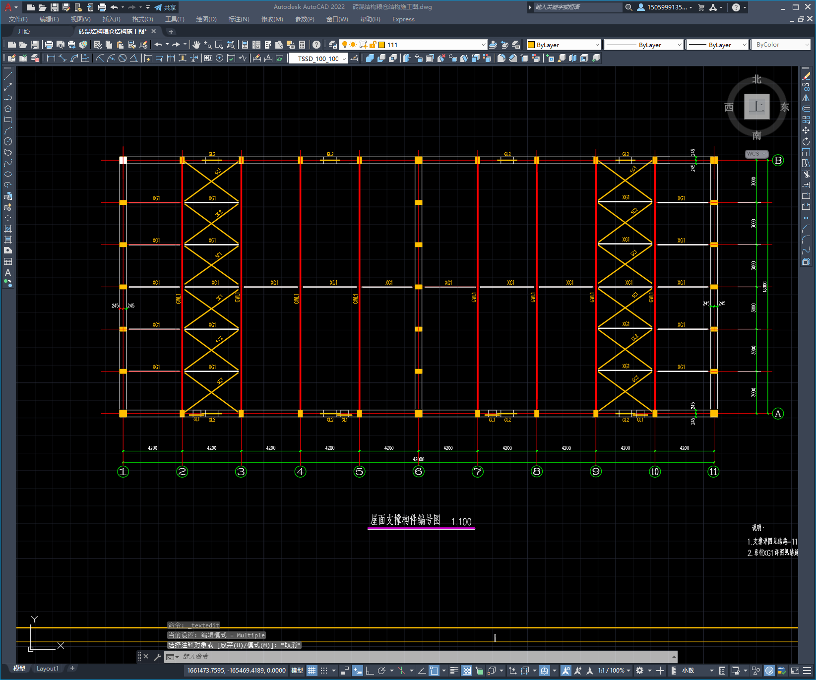The height and width of the screenshot is (680, 816).
Task: Click the Plot print icon
Action: pyautogui.click(x=49, y=45)
